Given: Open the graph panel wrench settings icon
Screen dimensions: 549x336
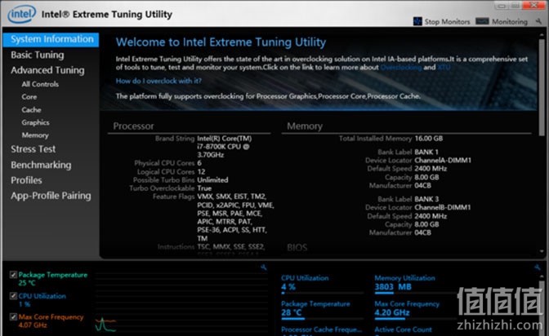Looking at the screenshot, I should coord(264,267).
